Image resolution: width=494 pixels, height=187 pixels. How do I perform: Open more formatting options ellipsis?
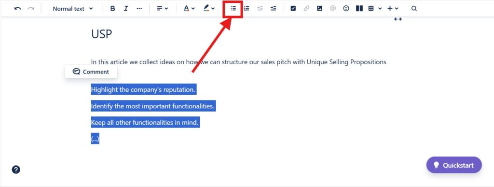[139, 9]
